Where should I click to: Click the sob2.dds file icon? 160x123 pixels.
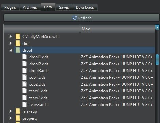(25, 84)
